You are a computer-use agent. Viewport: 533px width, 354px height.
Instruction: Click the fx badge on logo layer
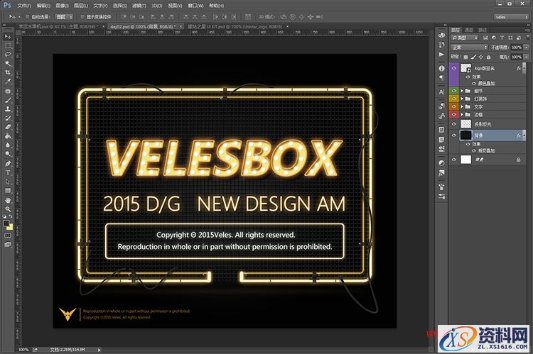(519, 70)
